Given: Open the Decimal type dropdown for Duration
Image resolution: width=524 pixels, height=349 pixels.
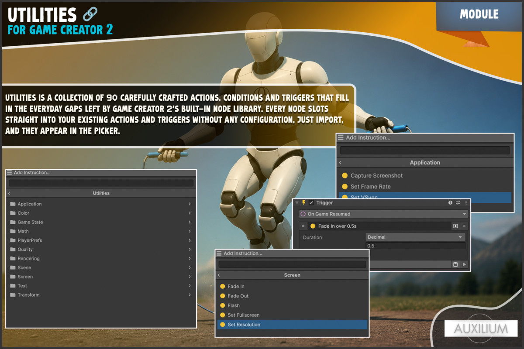Looking at the screenshot, I should coord(415,237).
